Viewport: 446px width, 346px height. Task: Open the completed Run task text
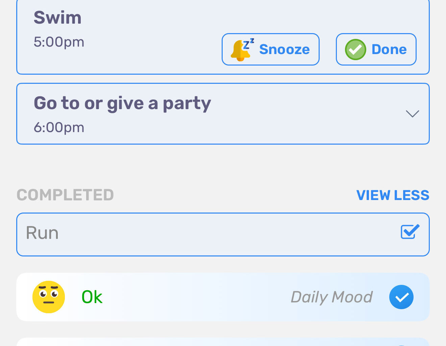tap(42, 233)
